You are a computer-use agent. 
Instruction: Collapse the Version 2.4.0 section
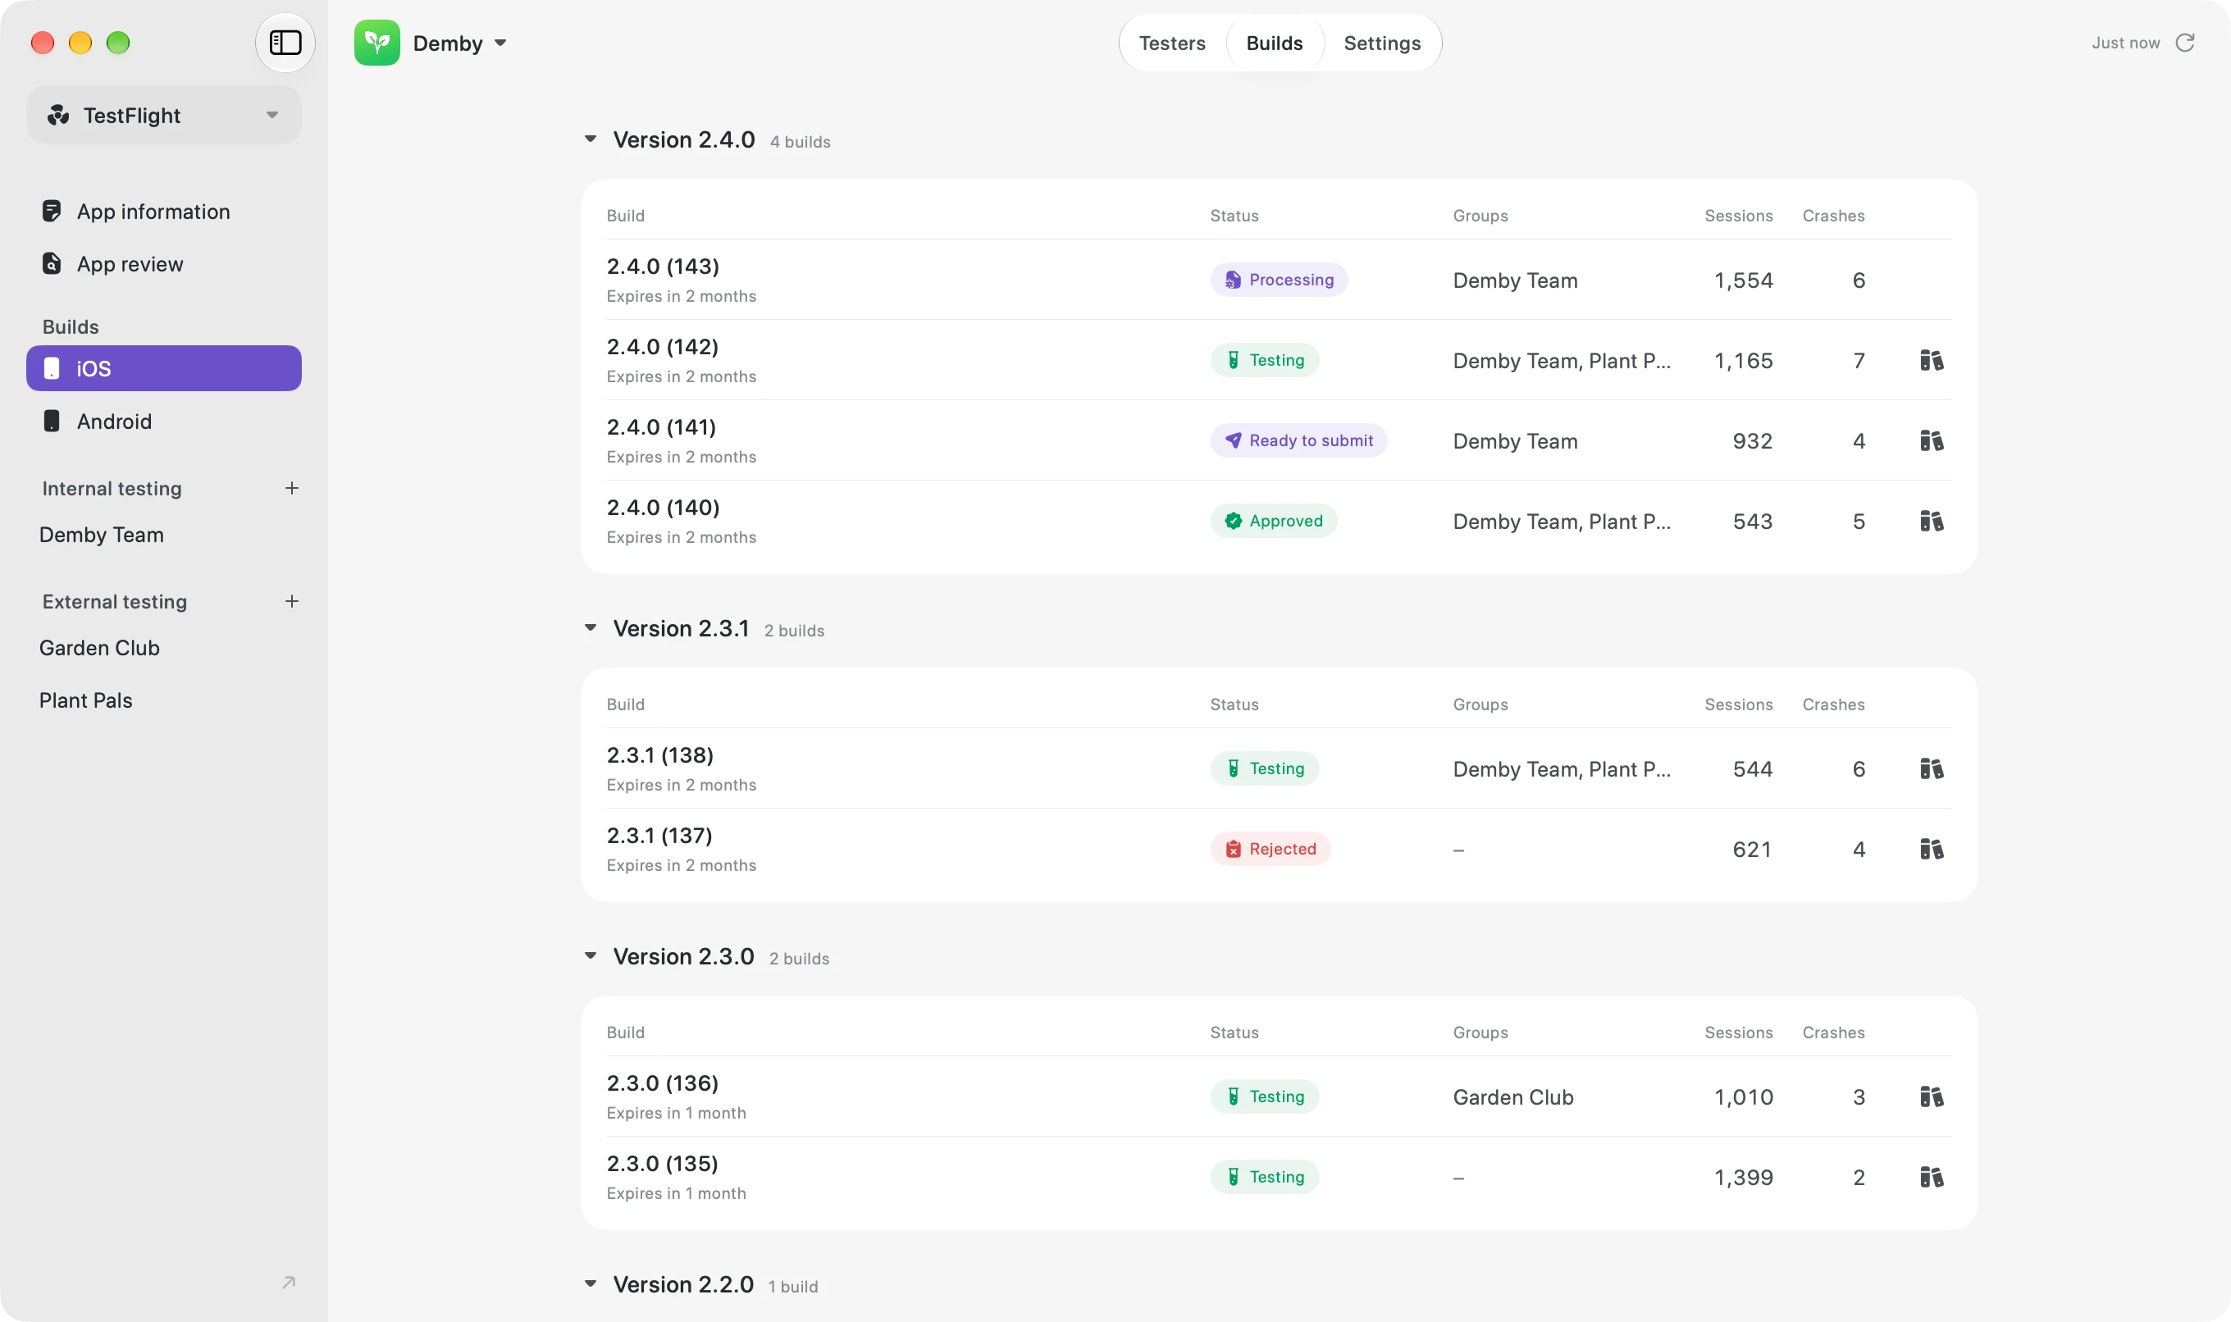click(x=590, y=139)
